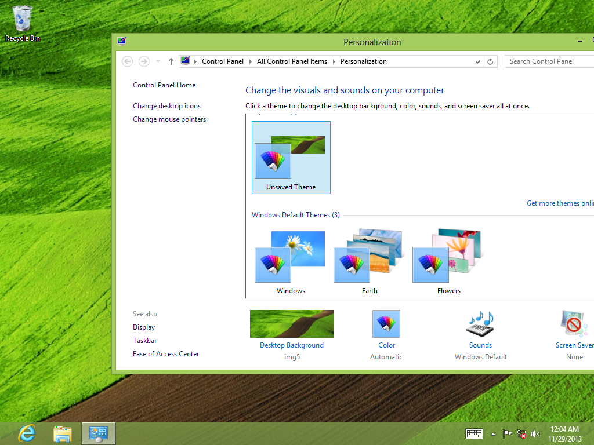This screenshot has width=594, height=445.
Task: Open Action Center flag icon
Action: 507,433
